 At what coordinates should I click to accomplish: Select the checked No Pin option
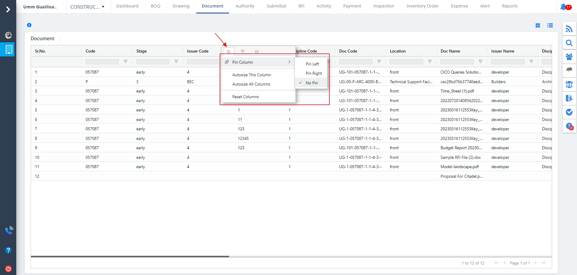(x=311, y=83)
